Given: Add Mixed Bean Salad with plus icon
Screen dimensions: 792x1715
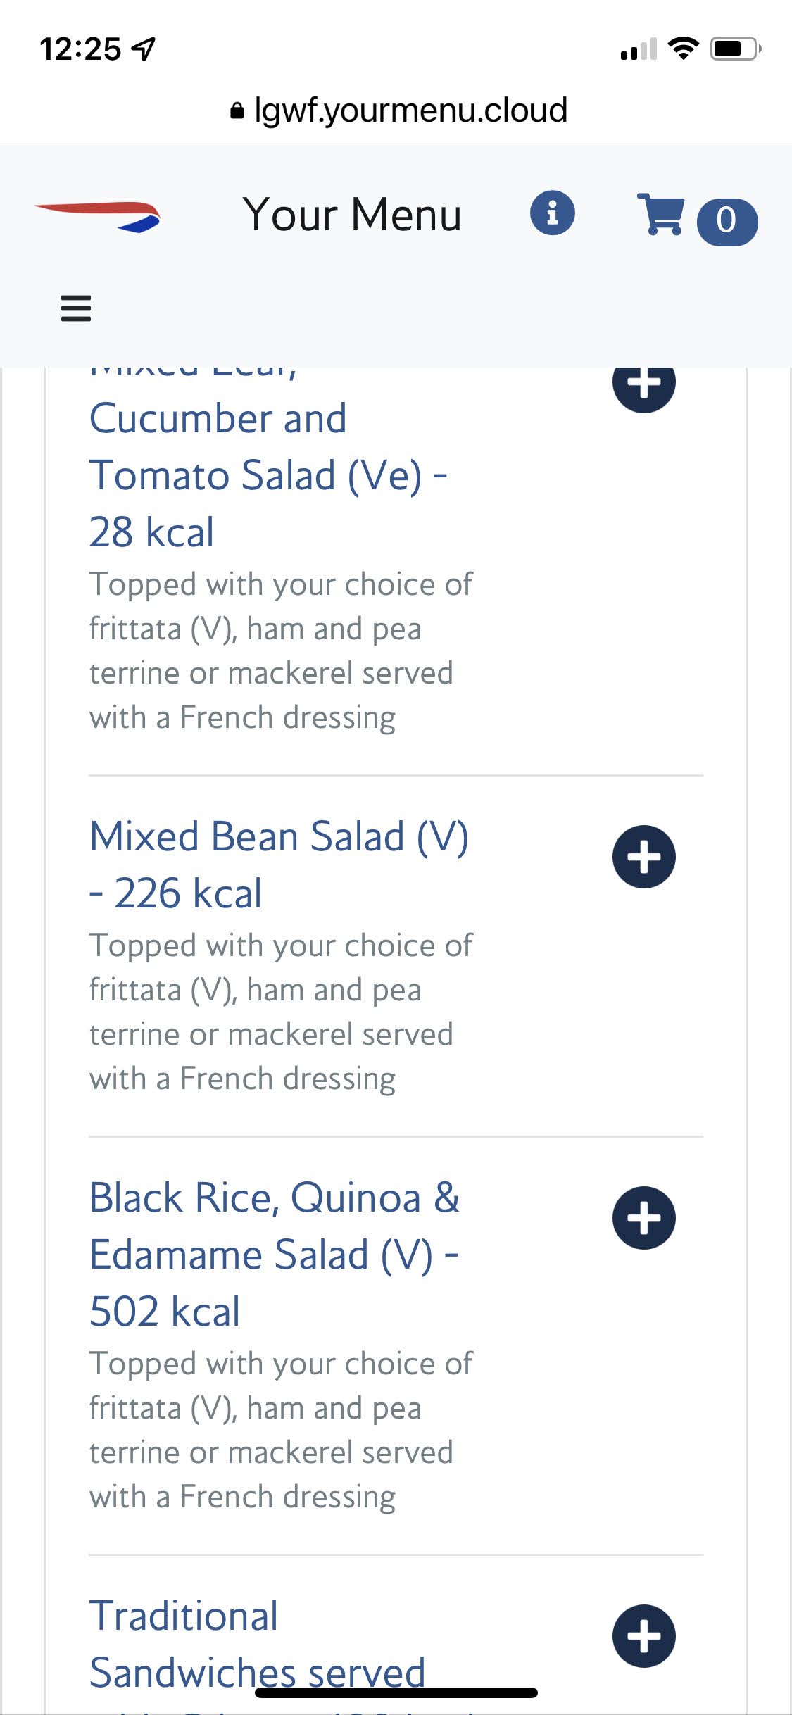Looking at the screenshot, I should [x=643, y=857].
